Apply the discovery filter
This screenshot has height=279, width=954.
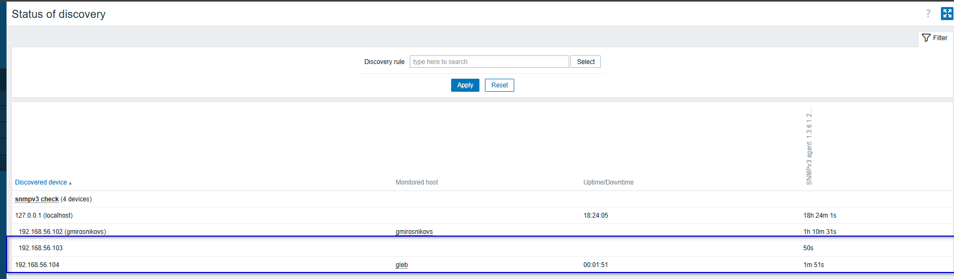coord(465,85)
